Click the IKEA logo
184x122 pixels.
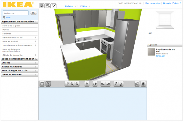pos(18,5)
